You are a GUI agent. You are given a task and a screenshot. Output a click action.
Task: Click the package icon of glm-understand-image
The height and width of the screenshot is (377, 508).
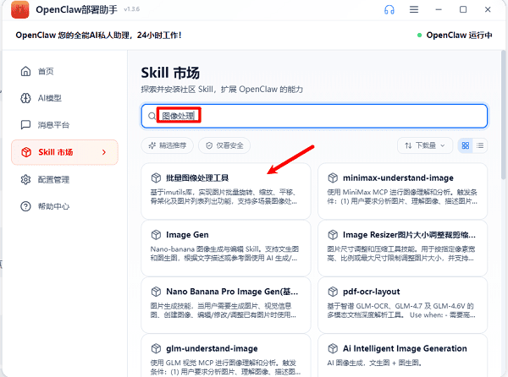coord(156,348)
